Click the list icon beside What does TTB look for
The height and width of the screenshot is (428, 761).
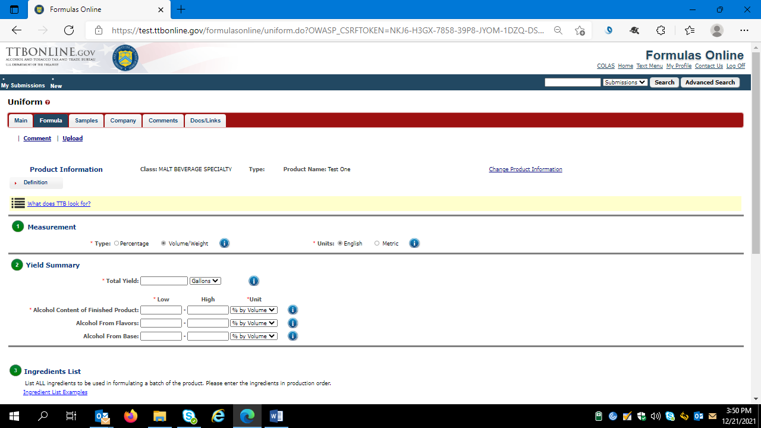click(18, 203)
